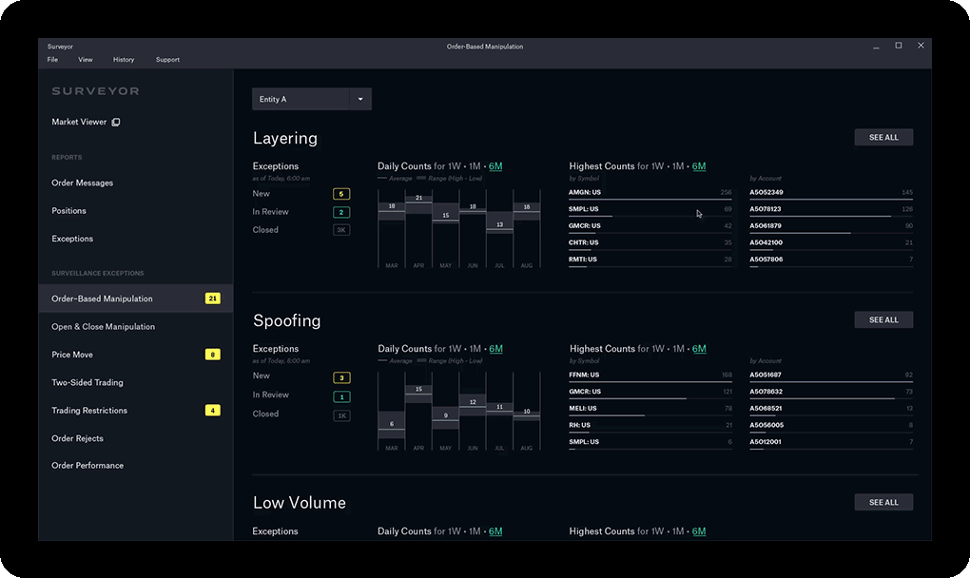Open the History menu
The width and height of the screenshot is (970, 578).
click(x=124, y=59)
